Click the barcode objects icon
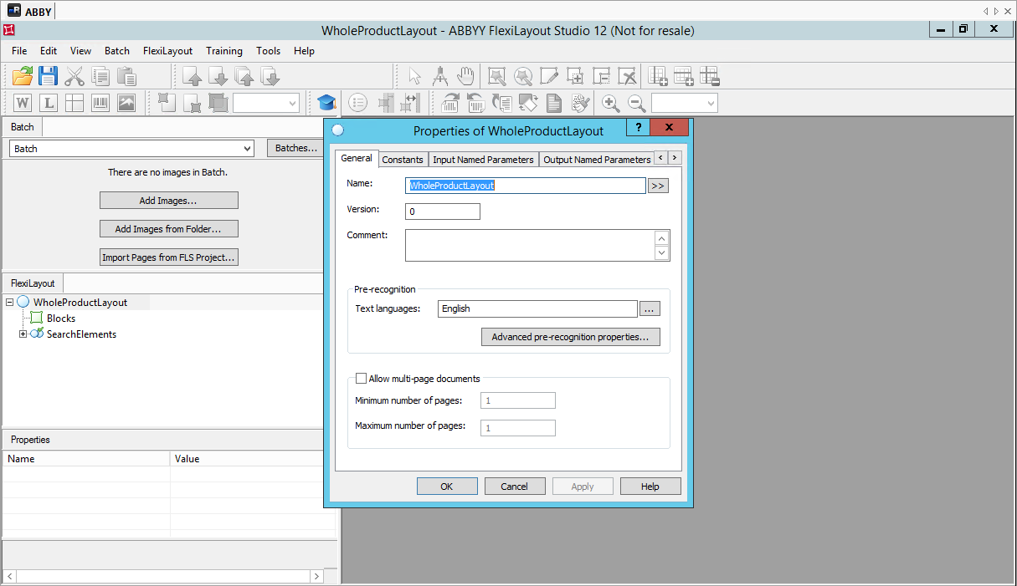1017x586 pixels. tap(100, 103)
